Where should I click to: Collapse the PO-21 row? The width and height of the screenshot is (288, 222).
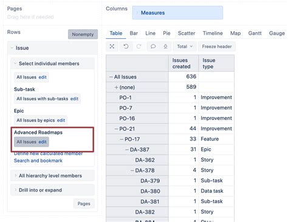tap(116, 129)
